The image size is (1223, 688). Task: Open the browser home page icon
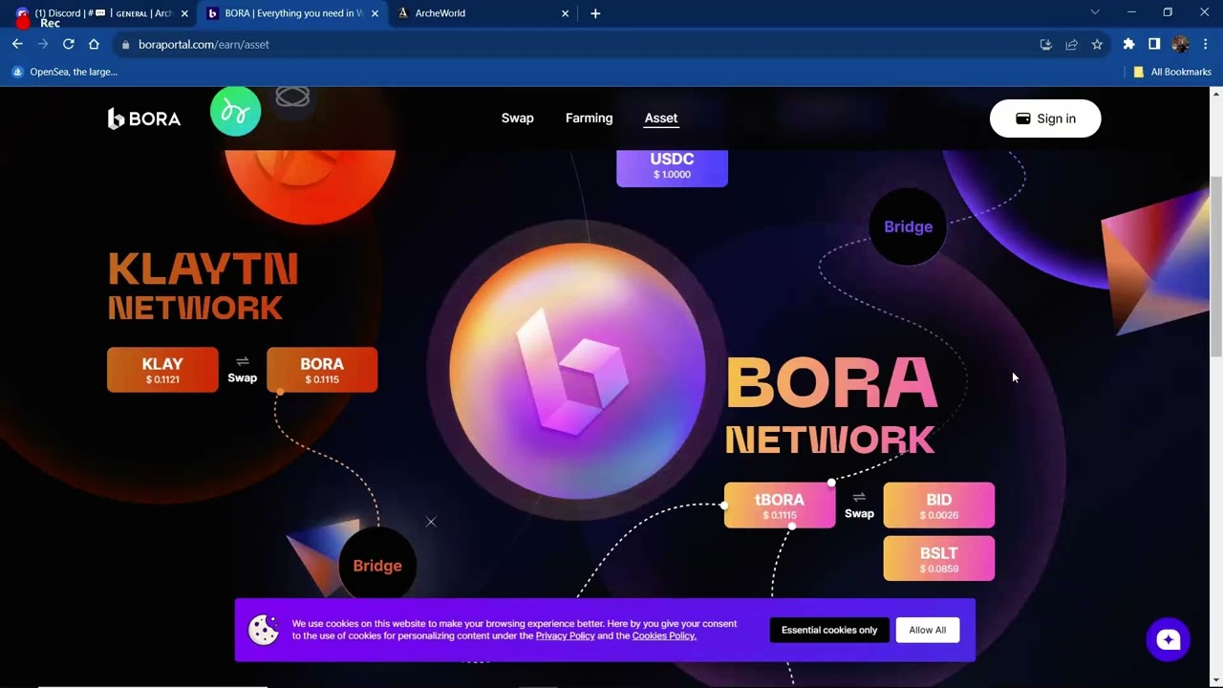[94, 44]
